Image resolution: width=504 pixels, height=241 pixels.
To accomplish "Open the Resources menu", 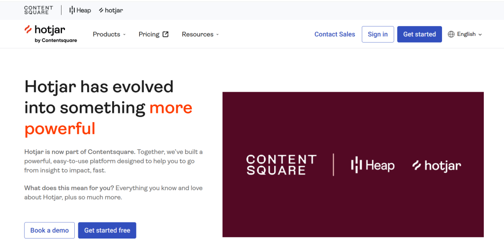I will coord(197,34).
